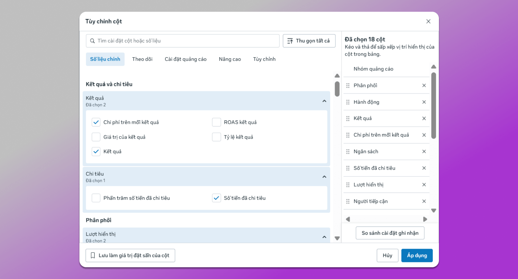Collapse the Kết quả section chevron
The image size is (518, 279).
point(324,101)
